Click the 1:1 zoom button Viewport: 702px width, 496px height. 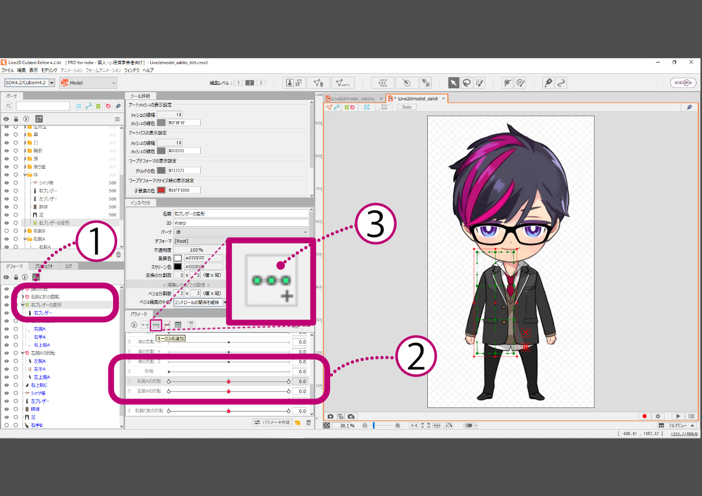click(414, 425)
